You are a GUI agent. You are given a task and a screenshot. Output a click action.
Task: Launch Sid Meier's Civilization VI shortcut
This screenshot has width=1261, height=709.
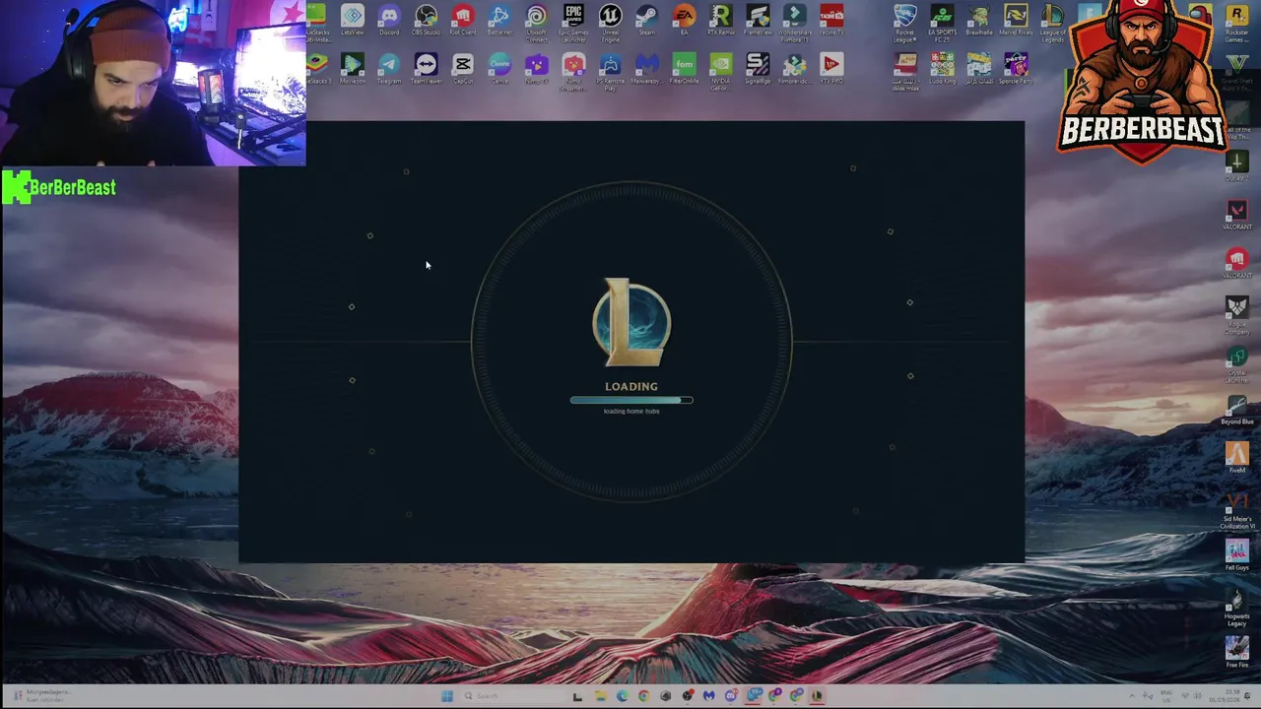pyautogui.click(x=1236, y=510)
